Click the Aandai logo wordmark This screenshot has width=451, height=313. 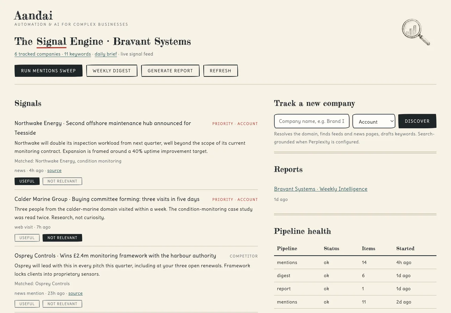pyautogui.click(x=33, y=16)
